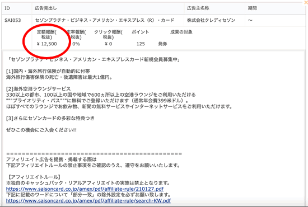Click the headline エキスプレスカード新規会員募集中
308x207 pixels.
[94, 59]
